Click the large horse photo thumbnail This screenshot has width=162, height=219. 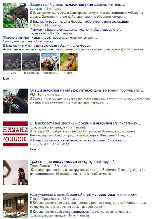(x=15, y=15)
